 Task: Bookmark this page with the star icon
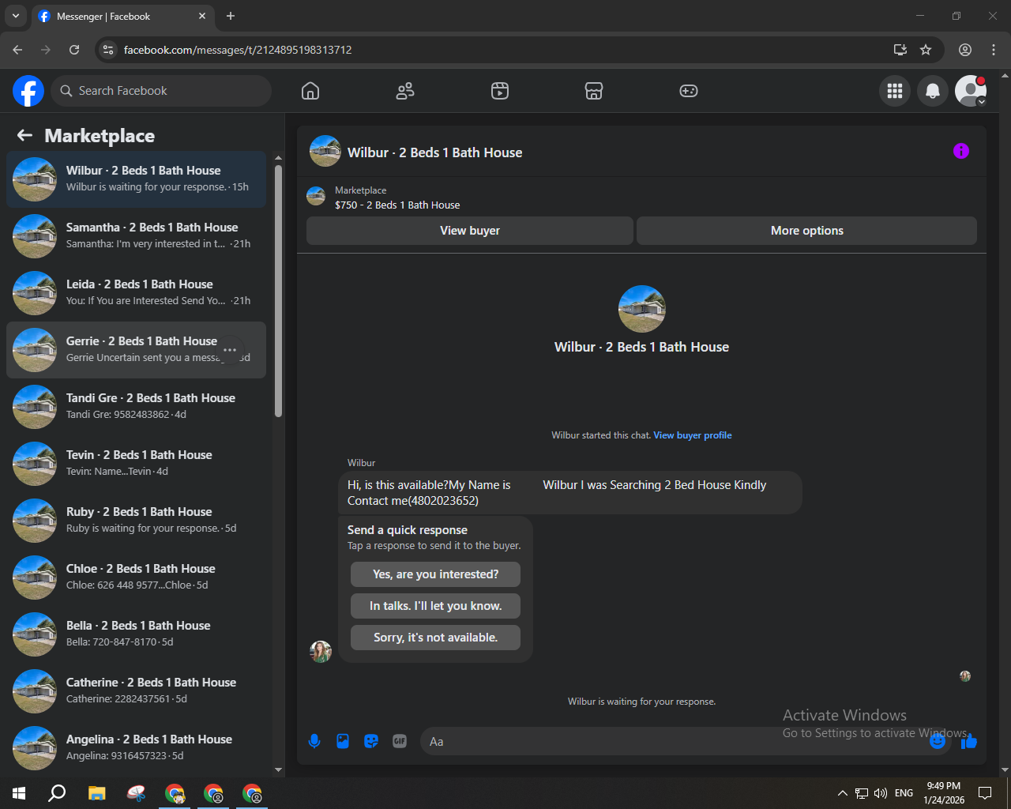tap(926, 50)
